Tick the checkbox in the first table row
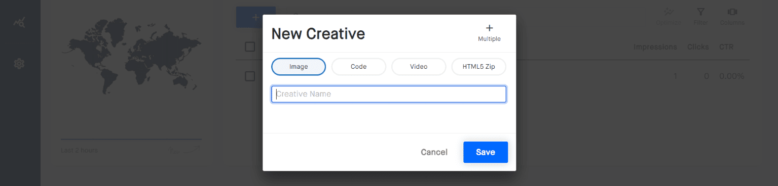The height and width of the screenshot is (186, 778). (250, 76)
